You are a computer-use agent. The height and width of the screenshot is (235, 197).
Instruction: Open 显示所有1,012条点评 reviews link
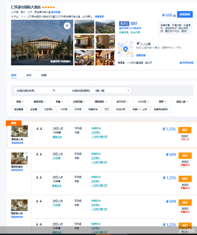[x=130, y=28]
